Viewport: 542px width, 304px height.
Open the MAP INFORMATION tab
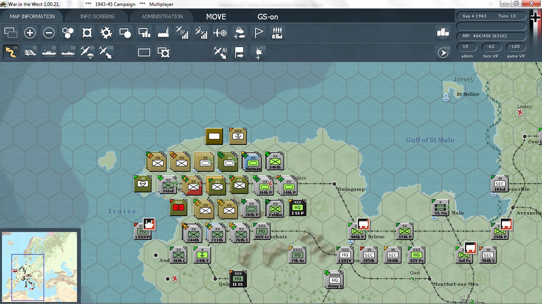(32, 16)
